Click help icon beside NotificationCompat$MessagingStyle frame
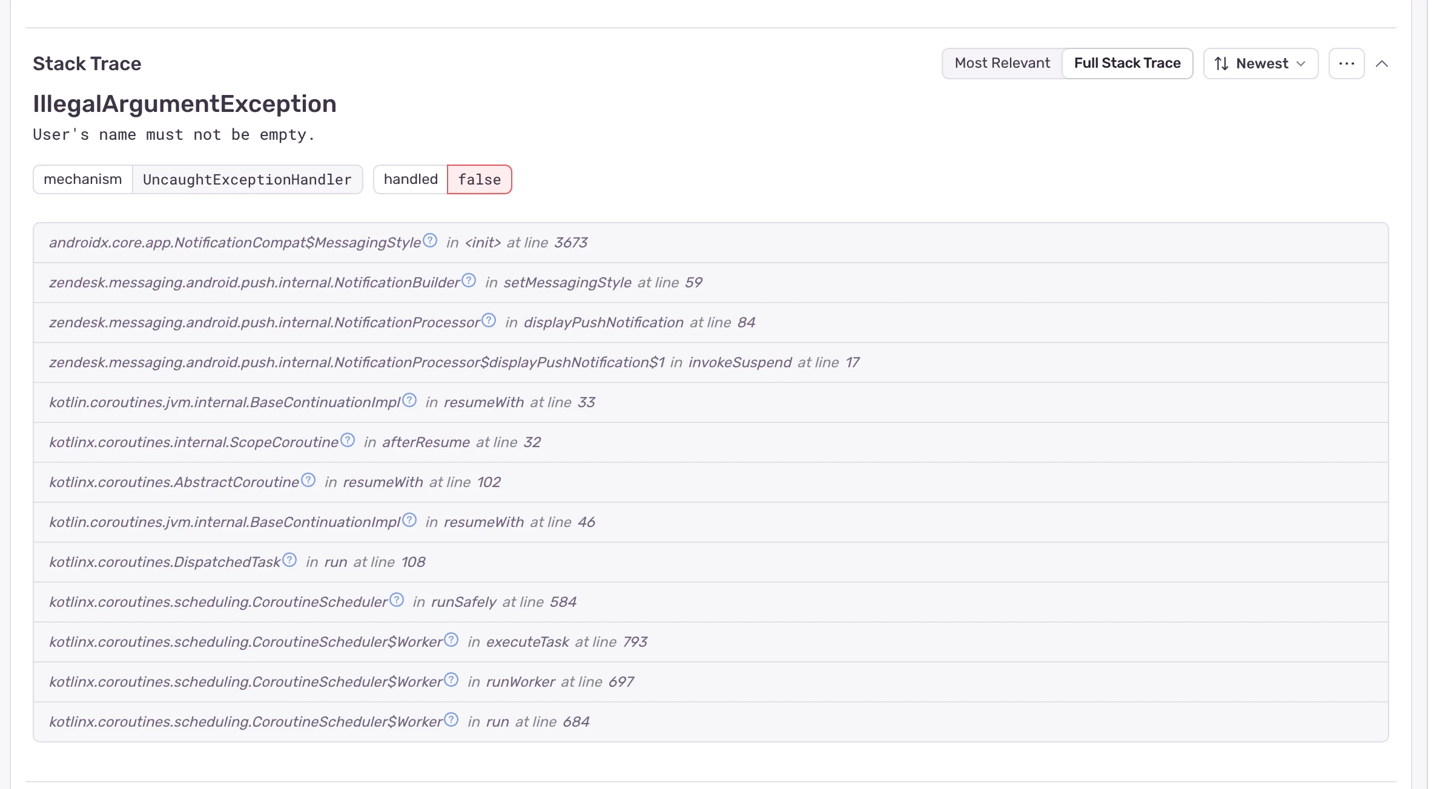The width and height of the screenshot is (1434, 789). coord(430,241)
